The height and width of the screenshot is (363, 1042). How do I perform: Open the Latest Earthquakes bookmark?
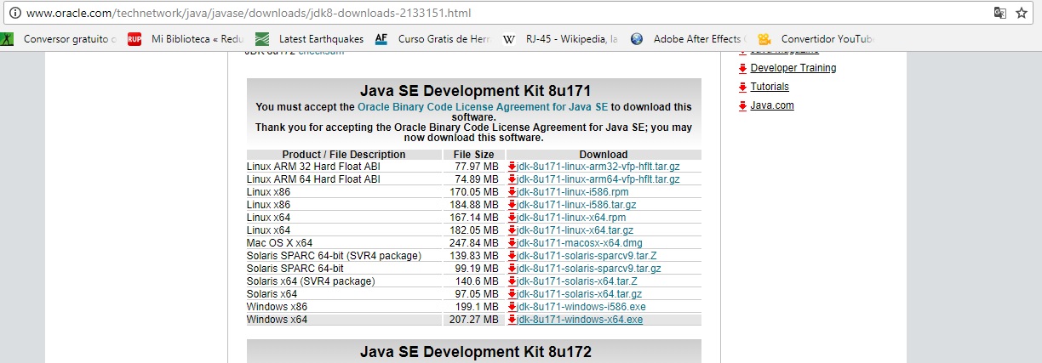(310, 39)
